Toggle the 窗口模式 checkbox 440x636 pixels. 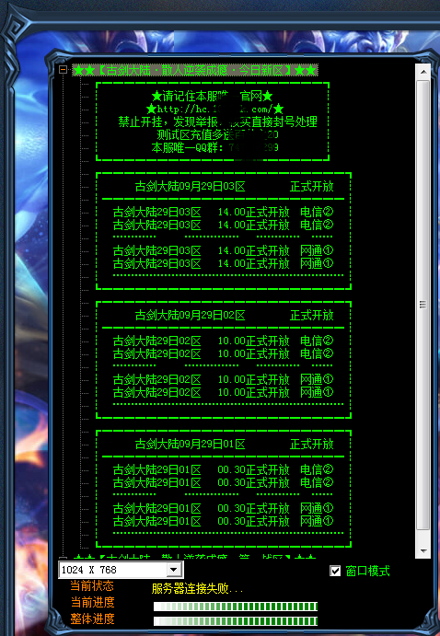point(335,571)
